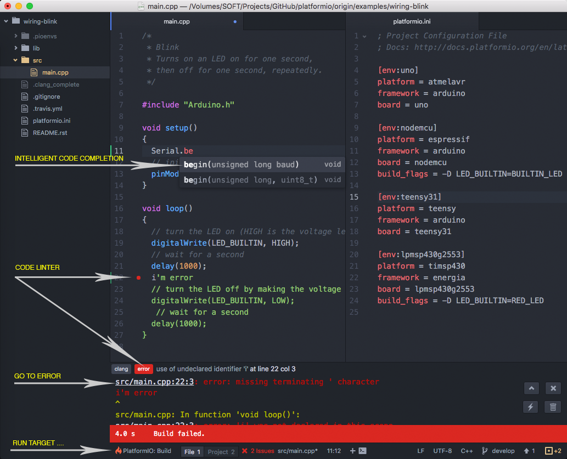Click 2 Issues in status bar

[x=262, y=451]
